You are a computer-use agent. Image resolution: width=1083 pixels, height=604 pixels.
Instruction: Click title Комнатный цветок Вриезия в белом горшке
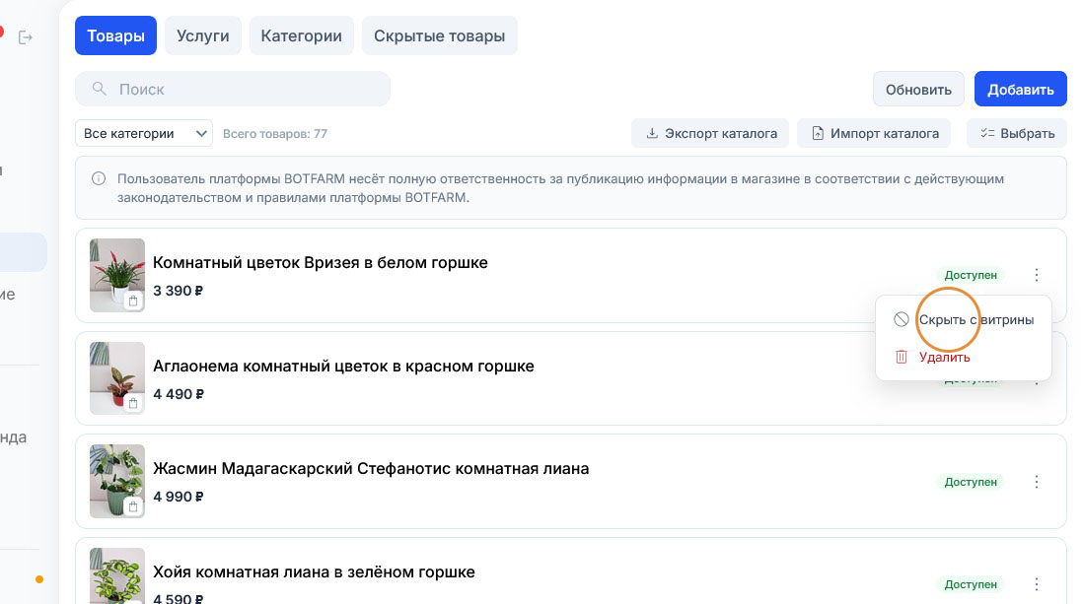point(321,262)
